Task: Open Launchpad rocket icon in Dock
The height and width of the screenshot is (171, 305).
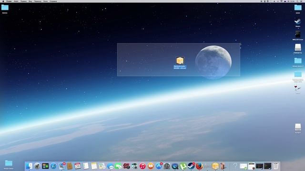Action: (37, 166)
